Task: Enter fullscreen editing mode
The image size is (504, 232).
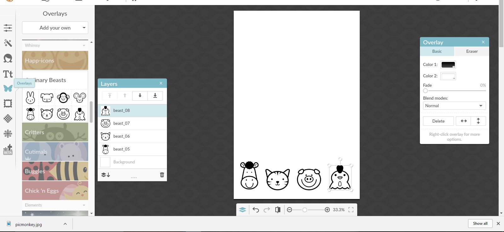Action: click(351, 210)
